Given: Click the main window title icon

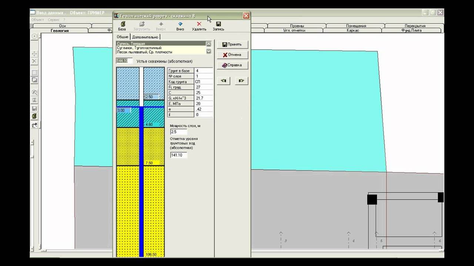Looking at the screenshot, I should [x=33, y=12].
